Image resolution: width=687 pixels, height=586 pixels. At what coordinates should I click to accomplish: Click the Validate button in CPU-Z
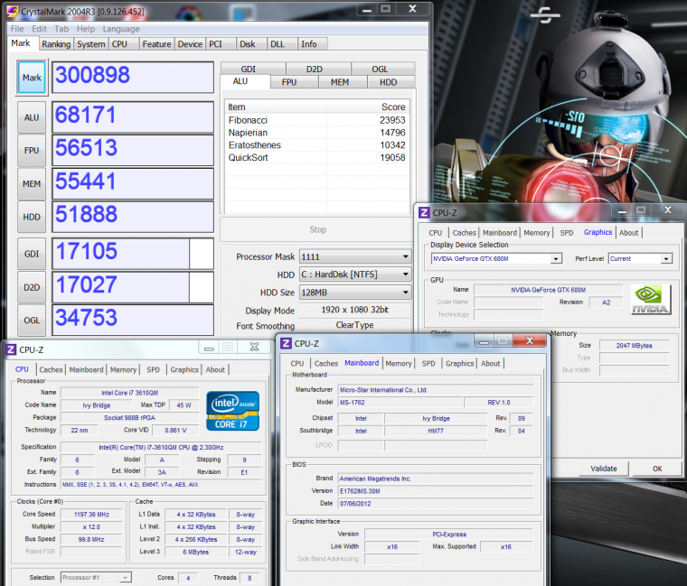tap(603, 469)
